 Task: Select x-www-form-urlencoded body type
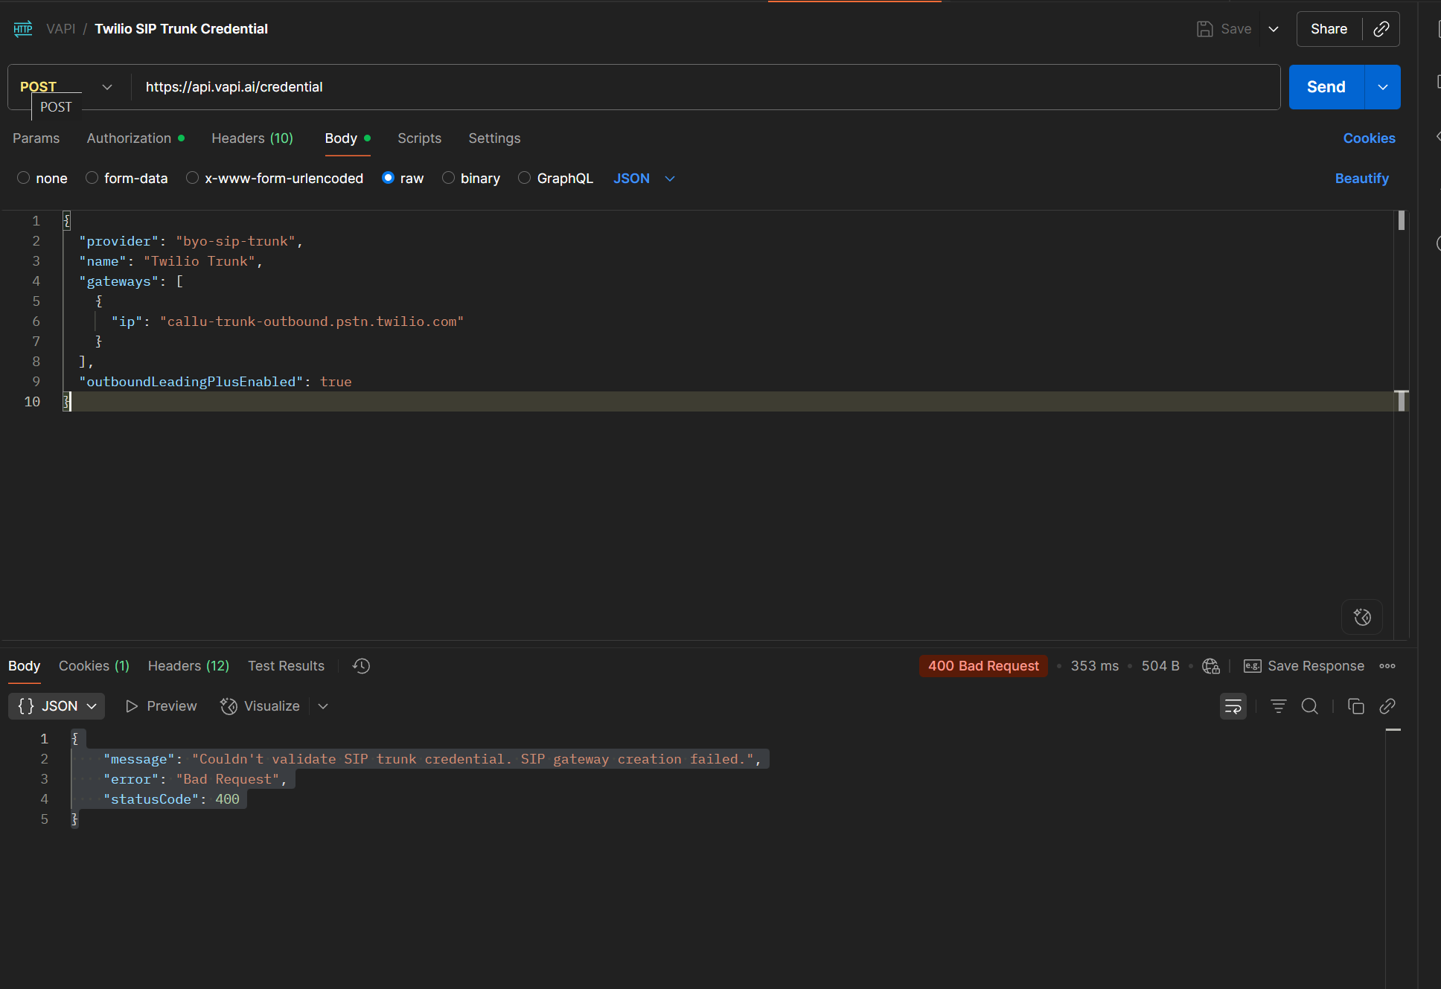[193, 178]
